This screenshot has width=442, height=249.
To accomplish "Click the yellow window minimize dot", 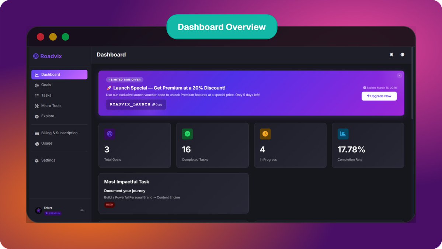I will [53, 37].
